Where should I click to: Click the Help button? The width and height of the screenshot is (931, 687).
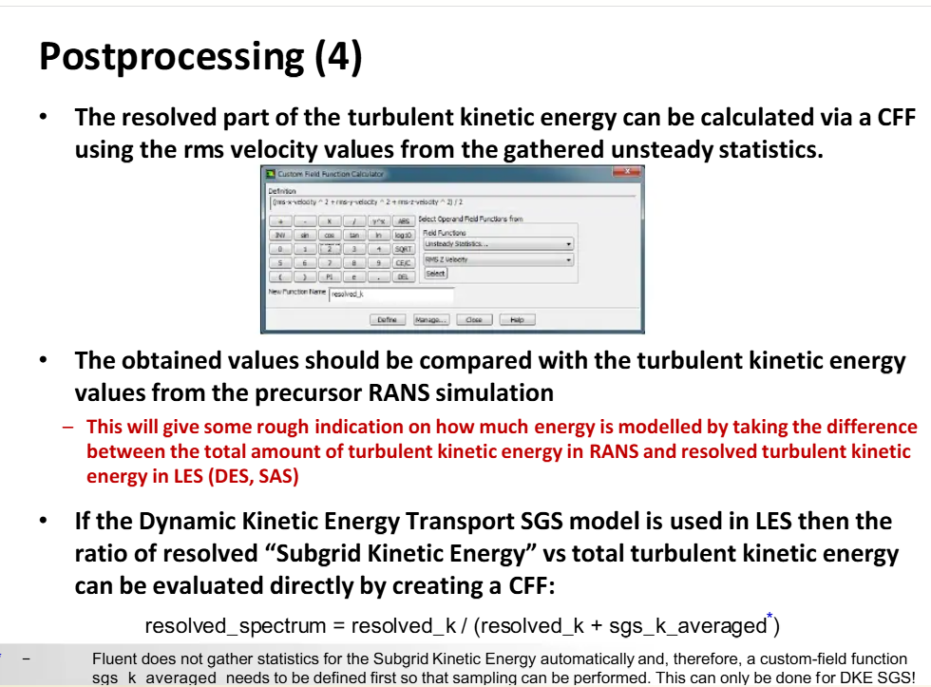pyautogui.click(x=517, y=319)
